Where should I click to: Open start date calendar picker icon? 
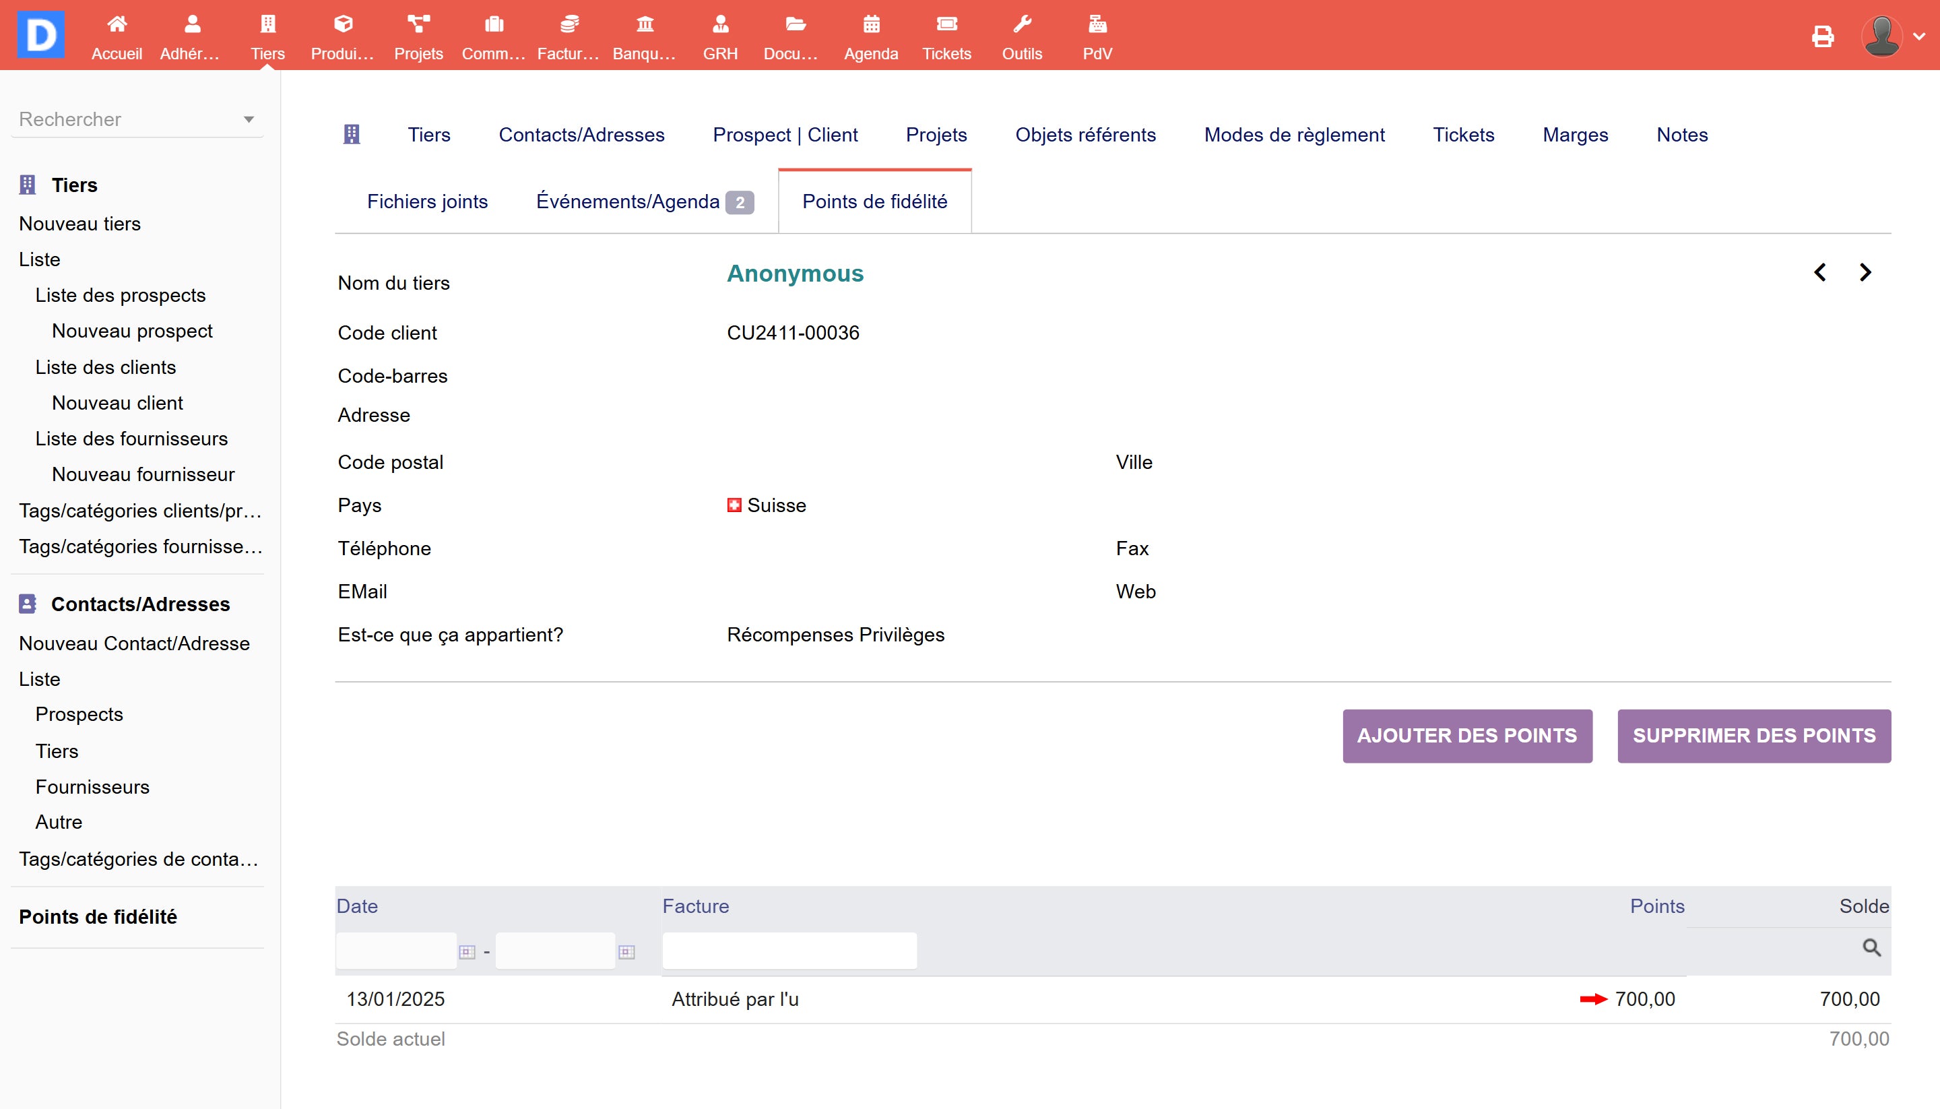click(x=467, y=952)
